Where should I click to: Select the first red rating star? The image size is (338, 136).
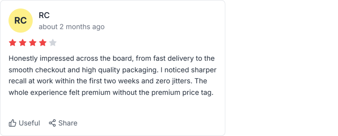click(13, 42)
